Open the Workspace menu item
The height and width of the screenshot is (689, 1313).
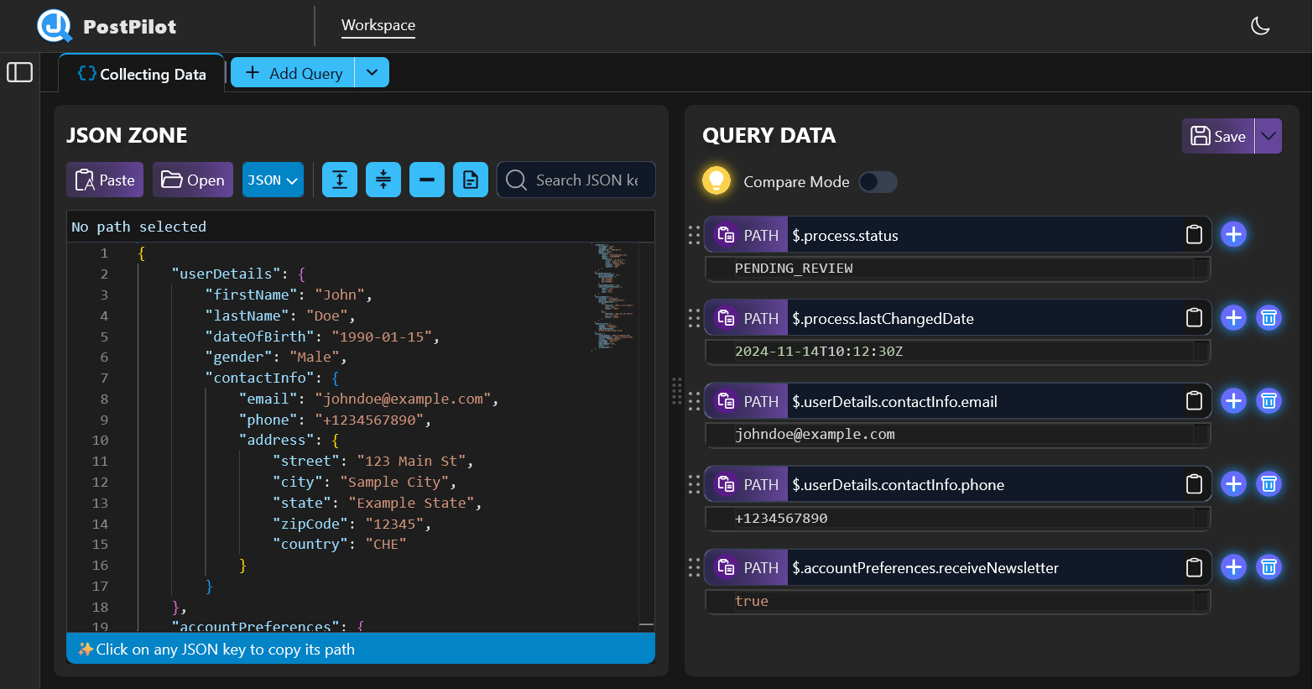(x=378, y=26)
